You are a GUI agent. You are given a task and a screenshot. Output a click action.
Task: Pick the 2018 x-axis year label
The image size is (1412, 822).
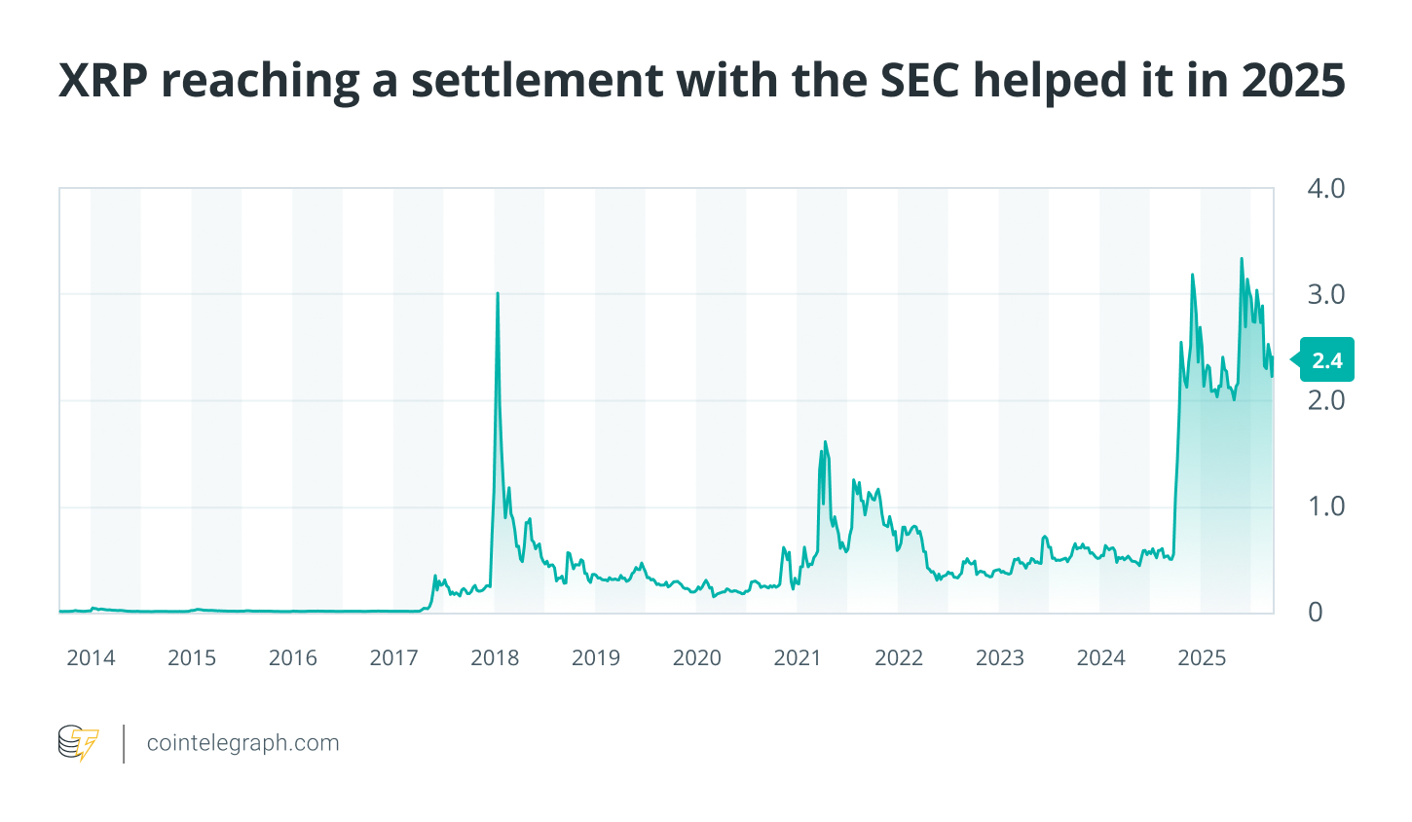(x=495, y=658)
